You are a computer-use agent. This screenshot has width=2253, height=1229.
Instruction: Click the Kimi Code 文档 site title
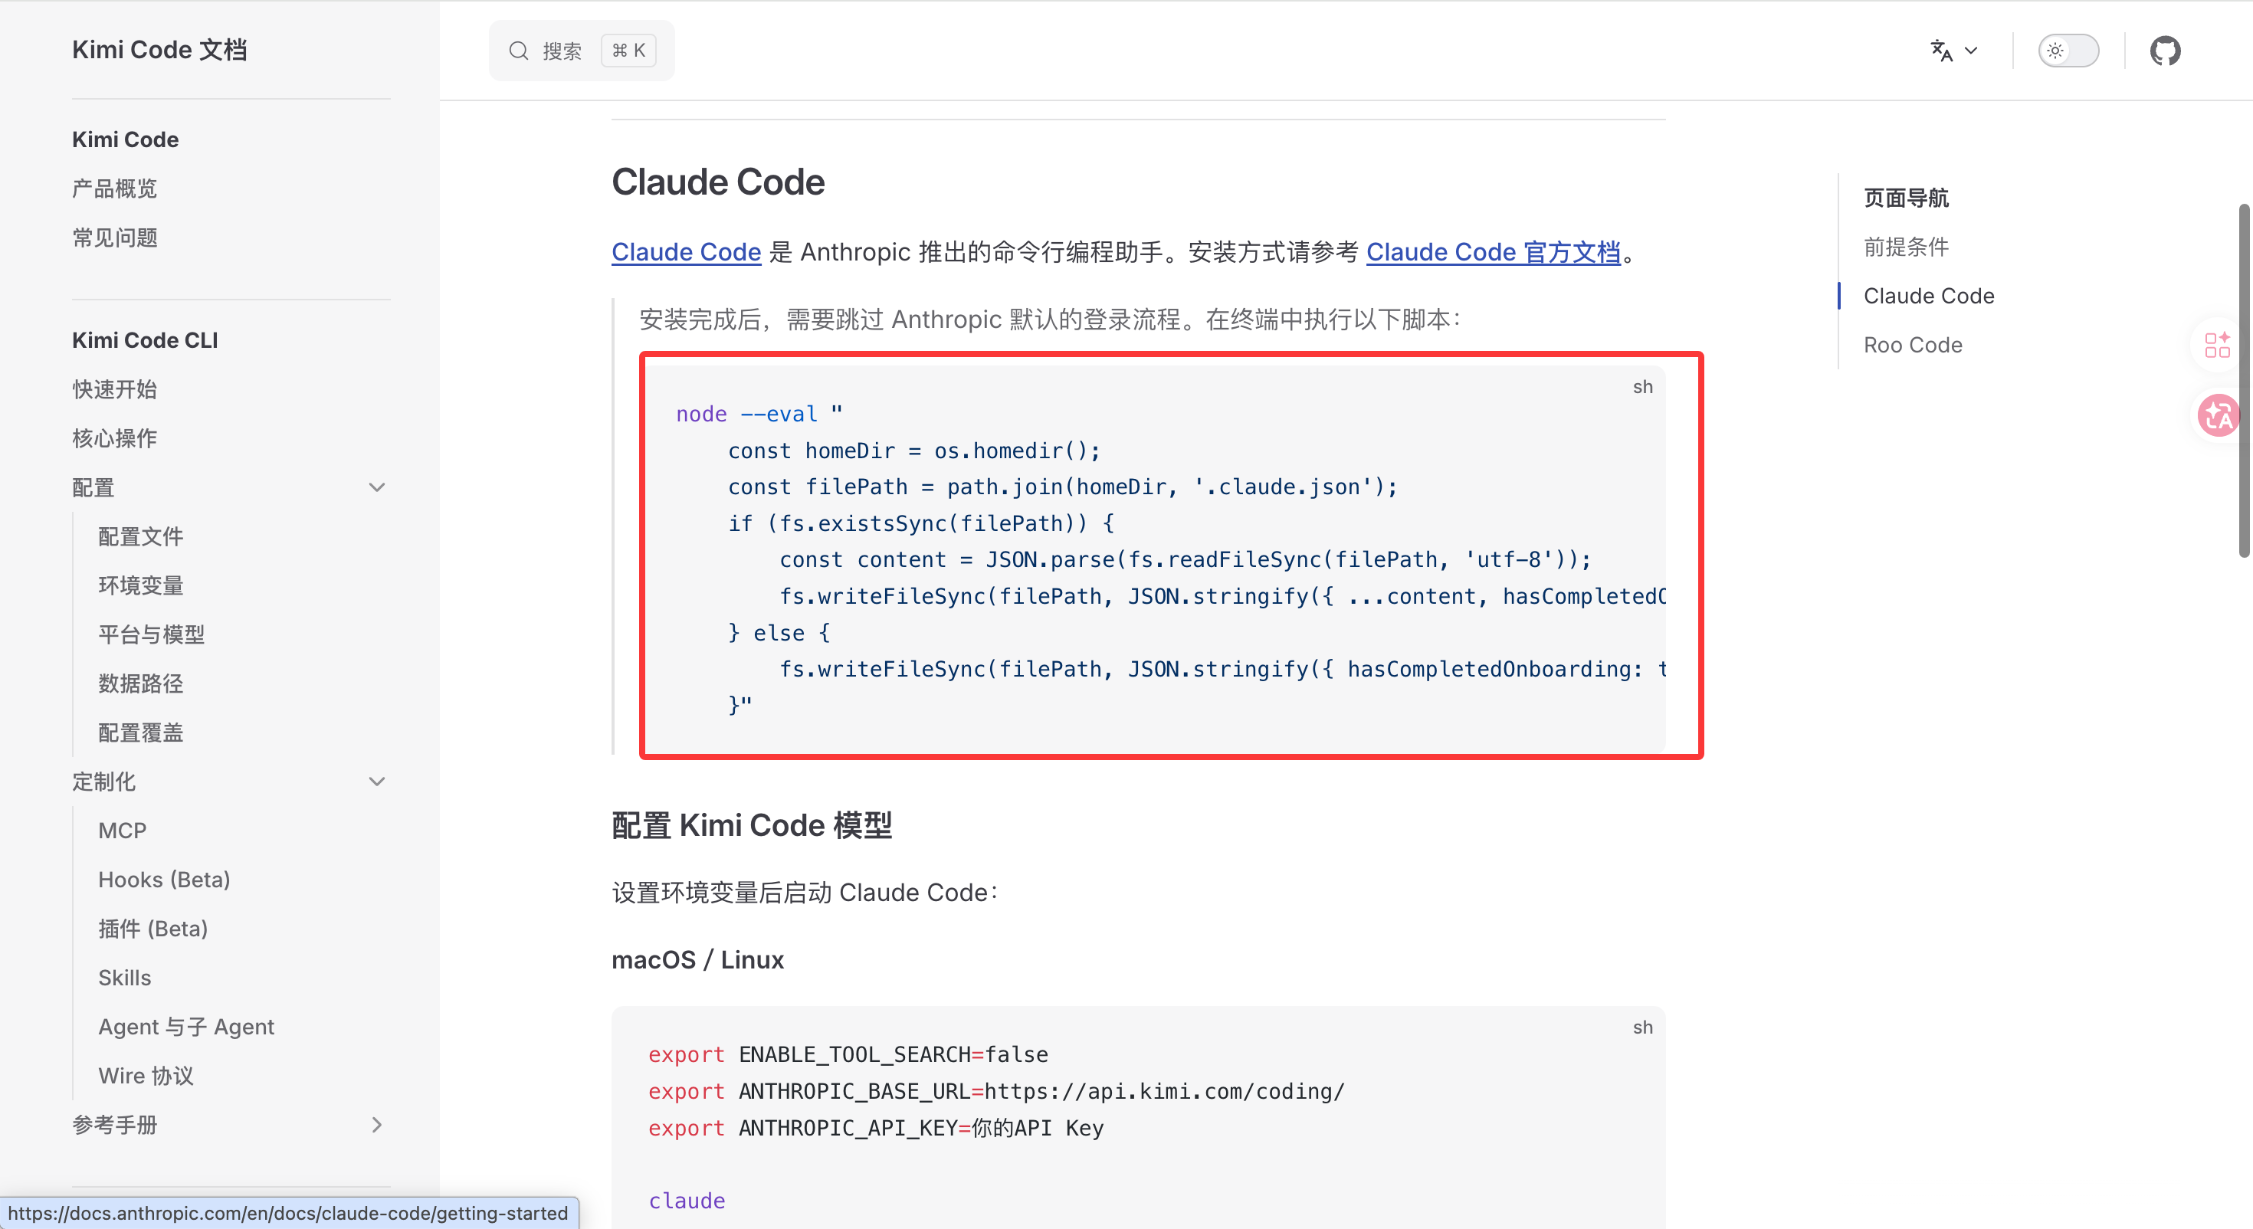[x=159, y=50]
